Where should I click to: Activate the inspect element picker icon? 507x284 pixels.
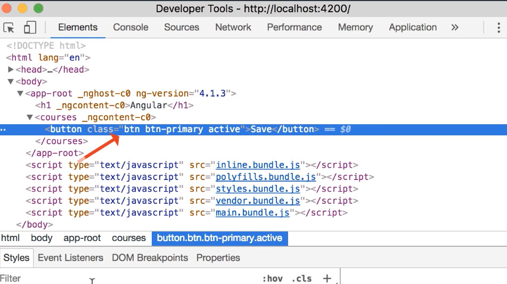pos(9,28)
